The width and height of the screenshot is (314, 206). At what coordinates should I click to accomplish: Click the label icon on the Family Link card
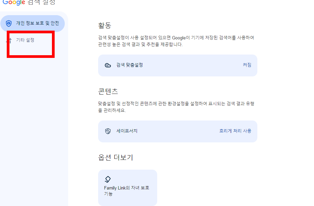tap(108, 179)
